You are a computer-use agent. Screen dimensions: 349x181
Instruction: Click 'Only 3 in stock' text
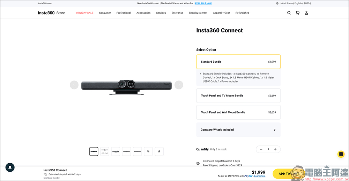click(218, 149)
